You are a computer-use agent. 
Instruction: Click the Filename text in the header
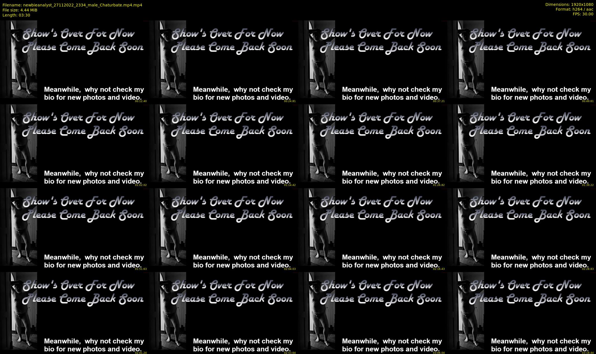click(x=72, y=5)
